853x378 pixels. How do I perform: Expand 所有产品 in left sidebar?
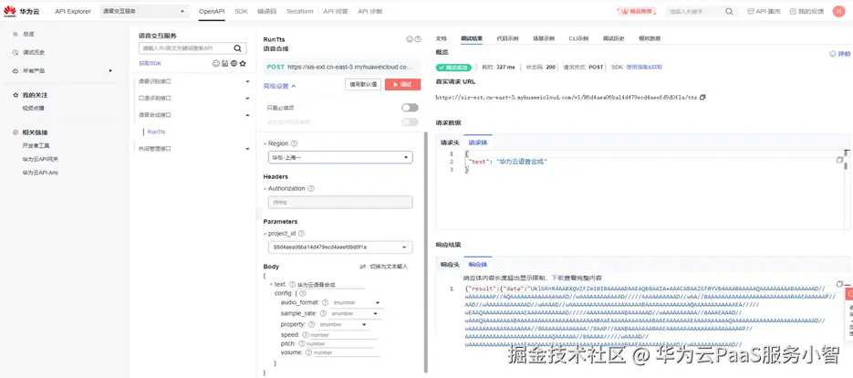click(110, 71)
